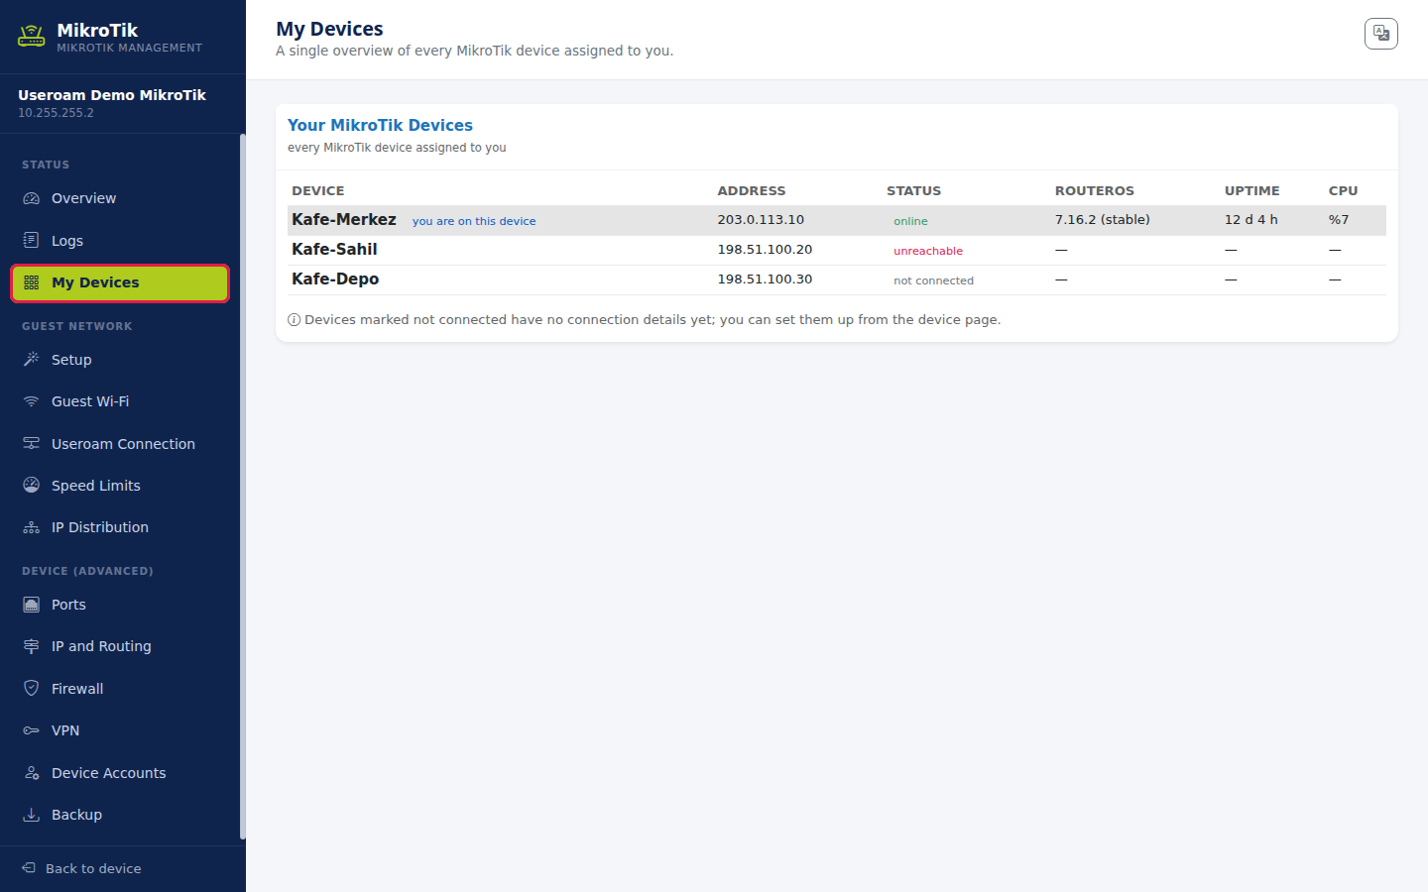Click the address 198.51.100.30
The image size is (1428, 892).
[x=765, y=279]
